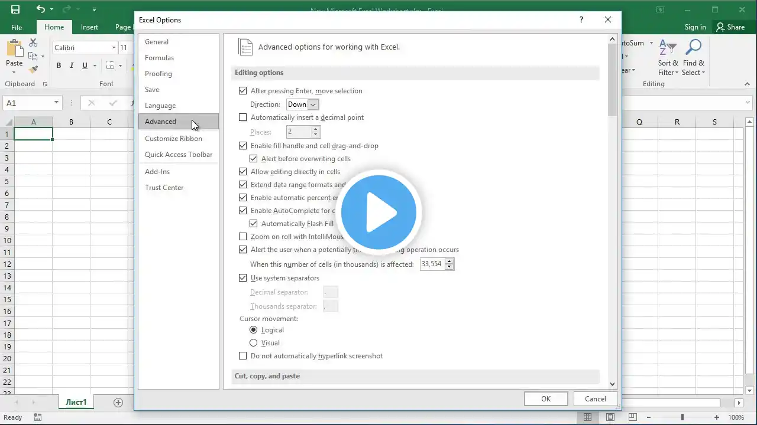The image size is (757, 425).
Task: Increase the number of cells affected value
Action: coord(449,261)
